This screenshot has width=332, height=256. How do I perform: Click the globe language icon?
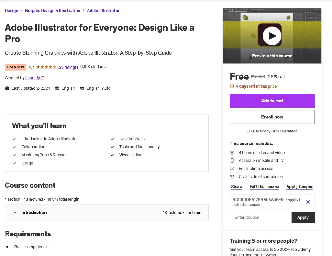(57, 88)
